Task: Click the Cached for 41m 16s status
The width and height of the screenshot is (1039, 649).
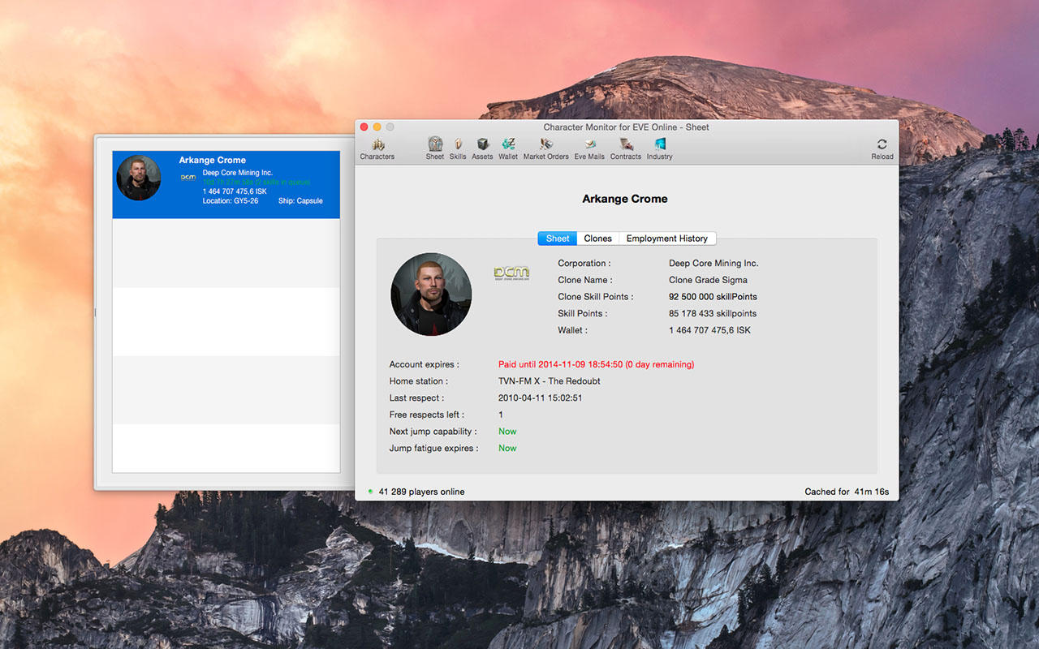Action: (x=847, y=492)
